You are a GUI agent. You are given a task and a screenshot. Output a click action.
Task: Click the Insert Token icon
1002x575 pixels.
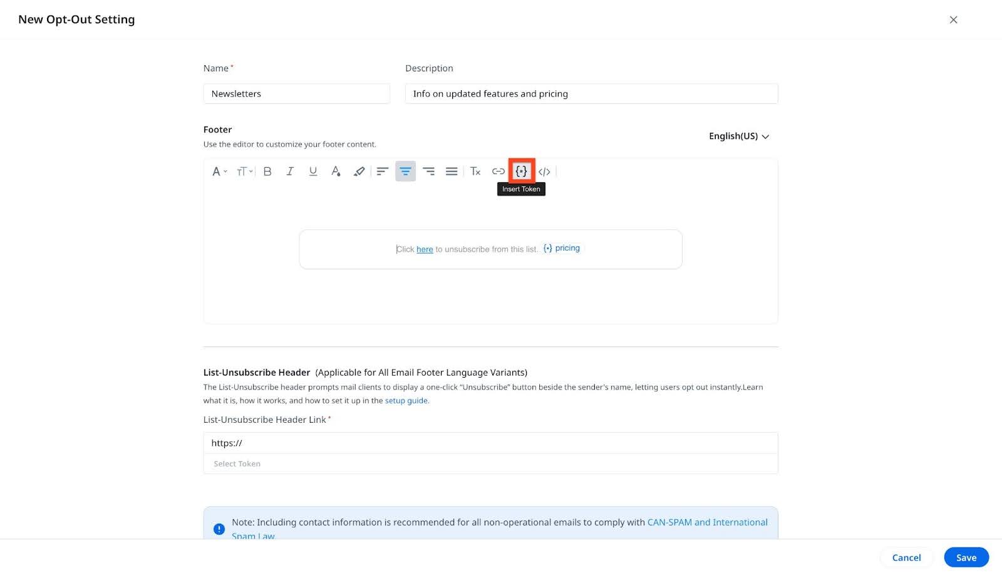pyautogui.click(x=522, y=172)
